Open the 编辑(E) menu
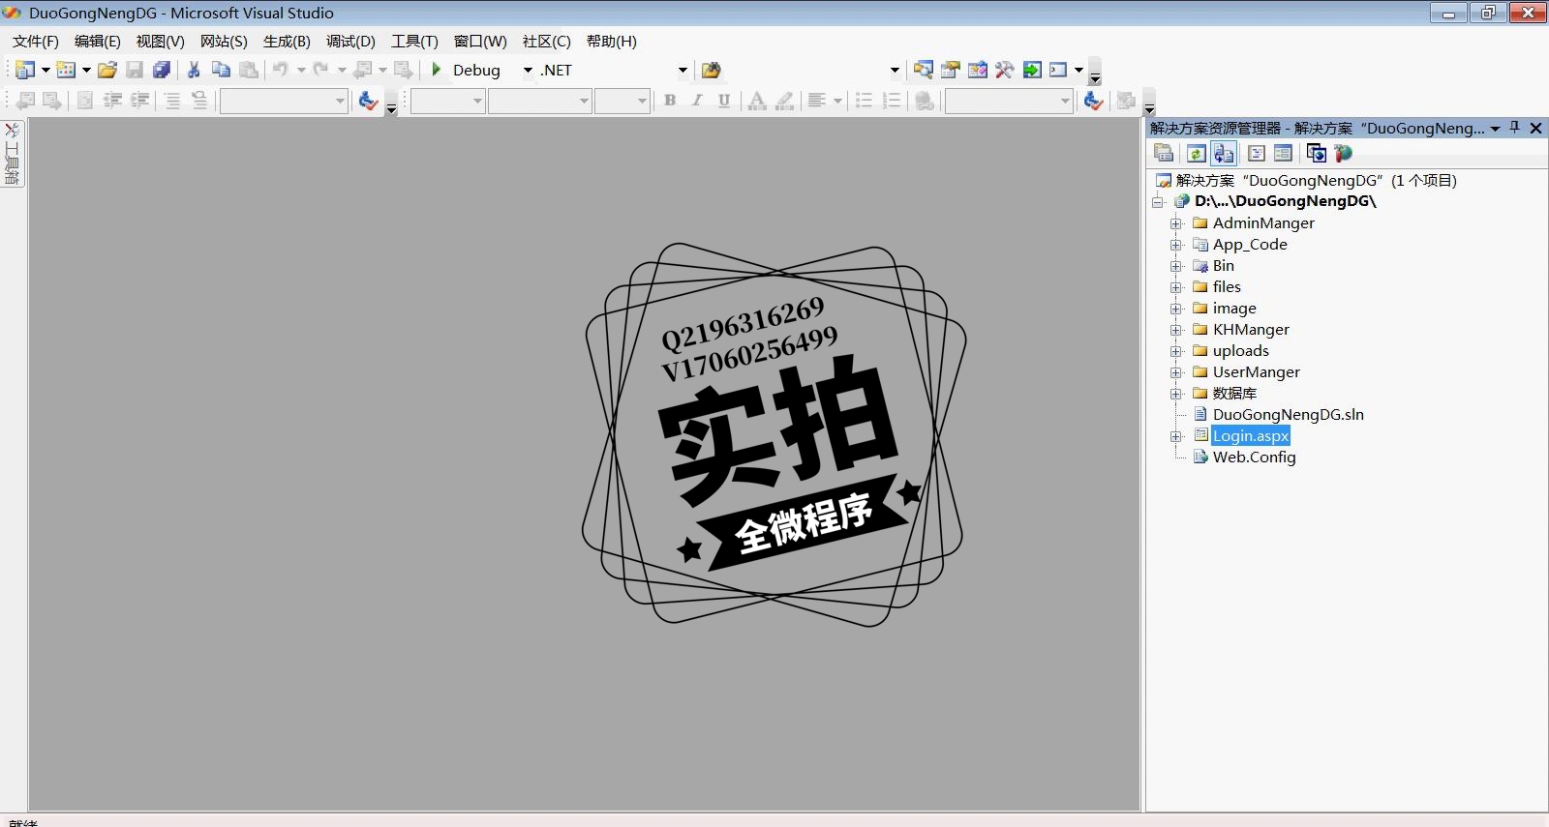 (x=98, y=41)
